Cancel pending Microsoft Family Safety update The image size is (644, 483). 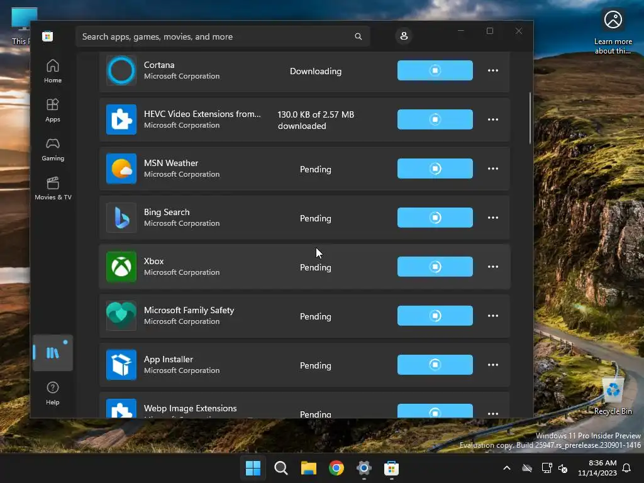pos(435,316)
